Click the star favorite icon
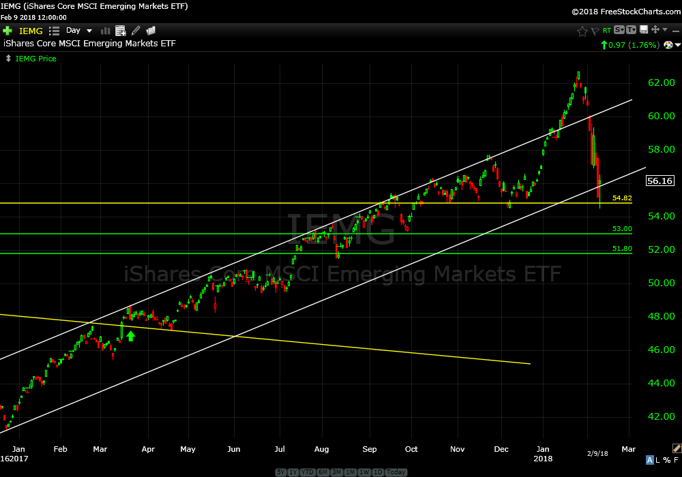 pos(582,31)
